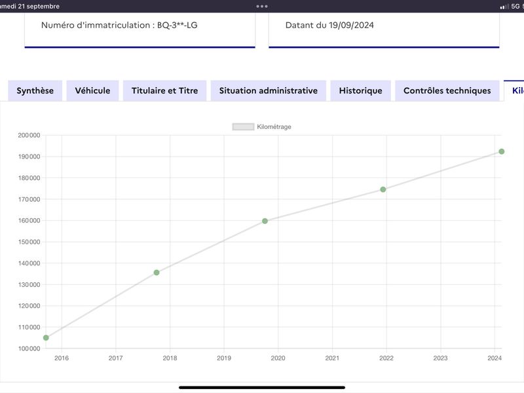
Task: Open the Synthèse tab
Action: 35,90
